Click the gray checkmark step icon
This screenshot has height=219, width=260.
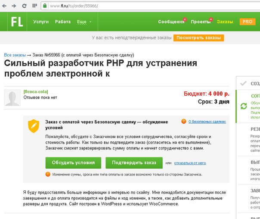(243, 83)
